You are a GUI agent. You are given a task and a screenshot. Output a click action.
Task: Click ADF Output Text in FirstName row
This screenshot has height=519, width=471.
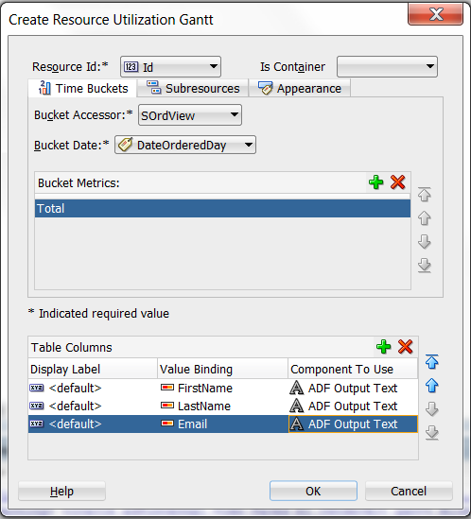point(353,388)
